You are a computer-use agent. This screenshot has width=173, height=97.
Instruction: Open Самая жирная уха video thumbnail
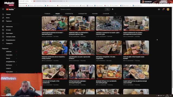coord(136,72)
